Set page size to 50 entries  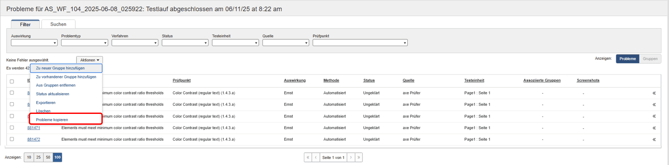coord(48,158)
